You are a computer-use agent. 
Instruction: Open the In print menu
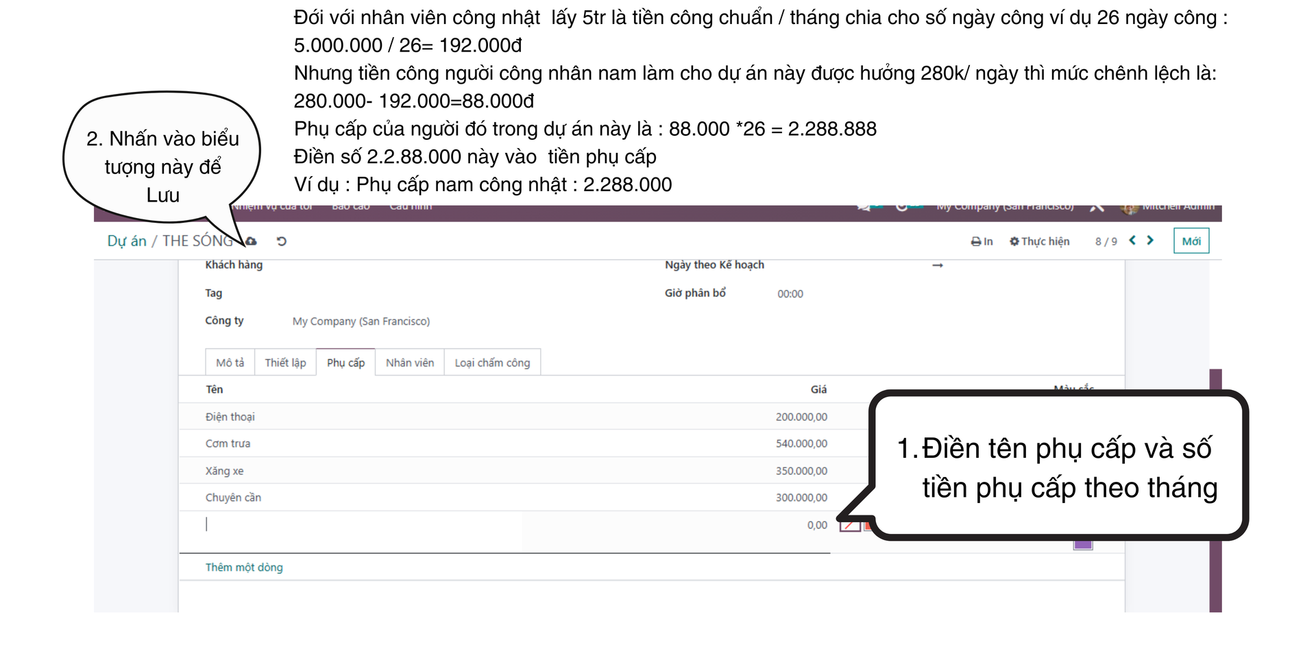pyautogui.click(x=982, y=241)
